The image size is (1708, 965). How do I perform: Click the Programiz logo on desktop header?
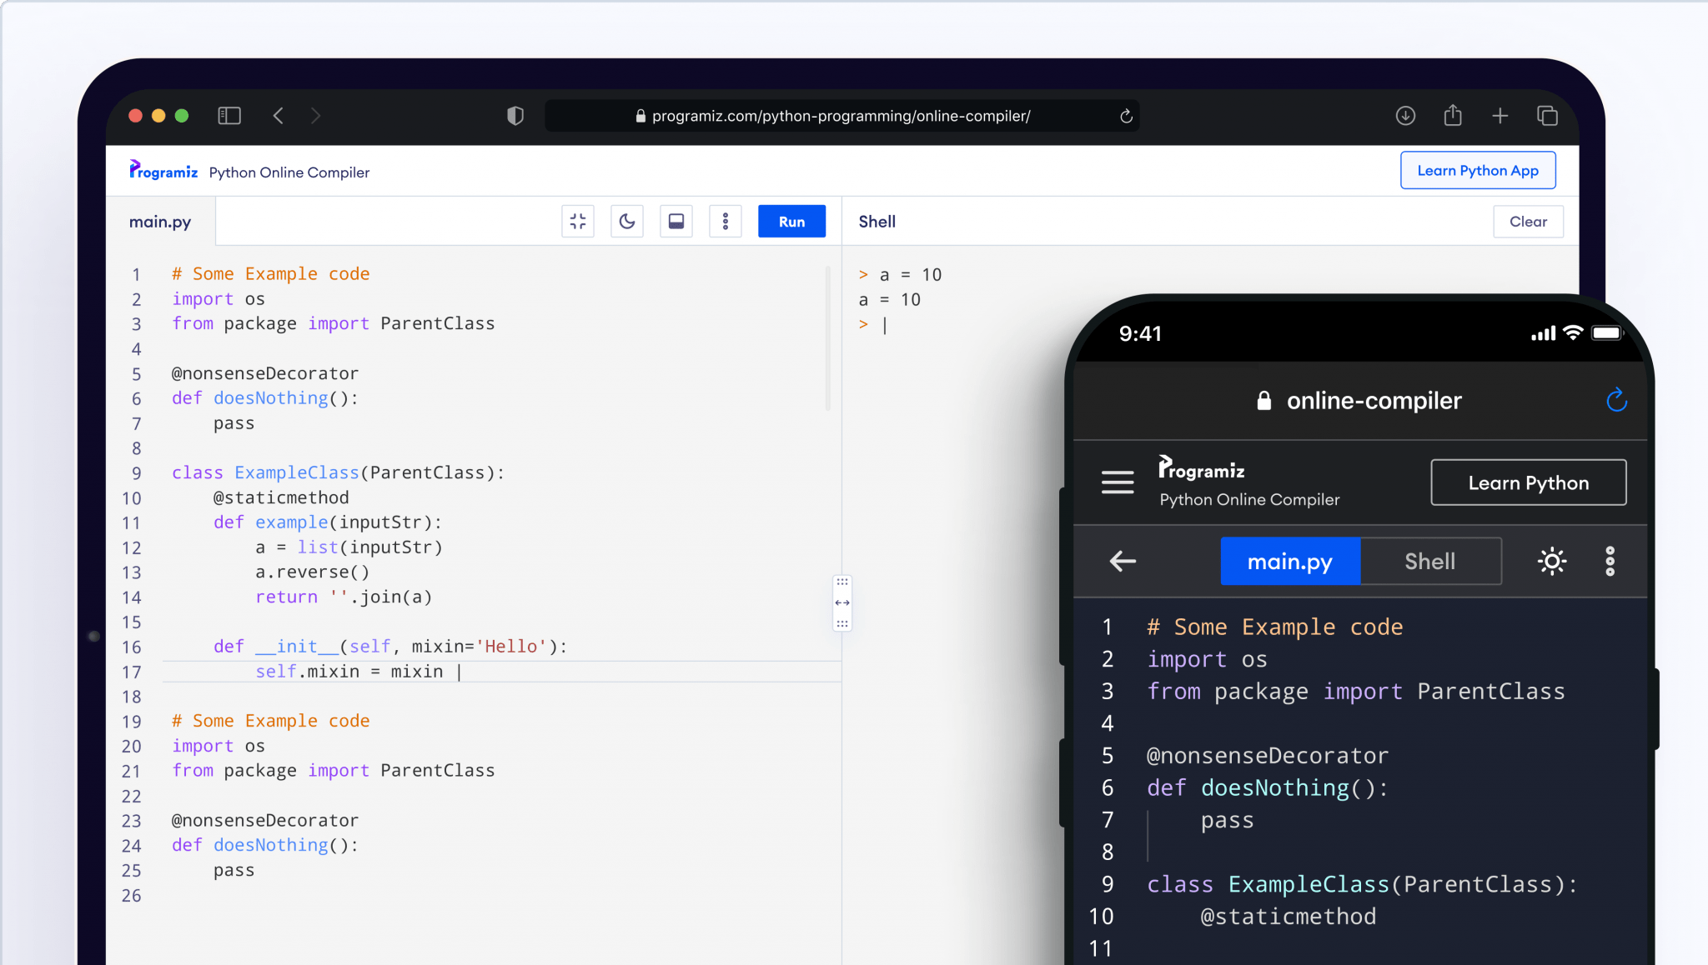click(x=163, y=170)
